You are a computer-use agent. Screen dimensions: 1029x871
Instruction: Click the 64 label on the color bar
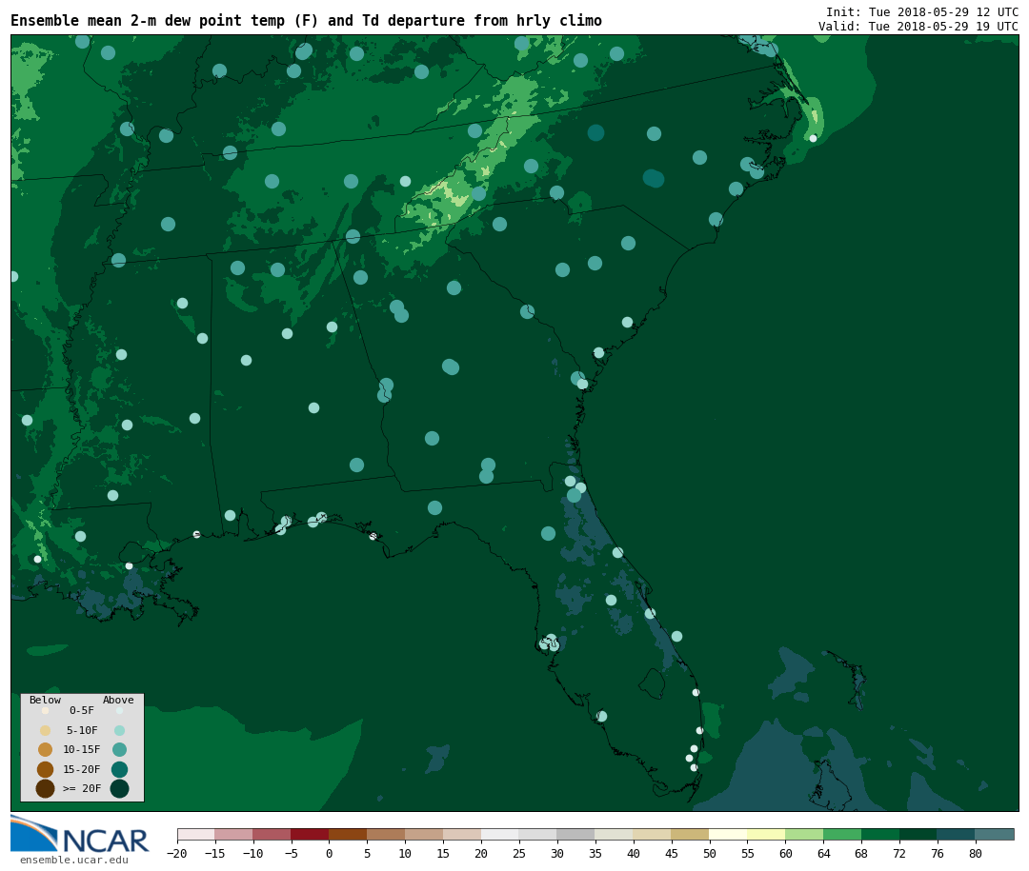tap(823, 854)
